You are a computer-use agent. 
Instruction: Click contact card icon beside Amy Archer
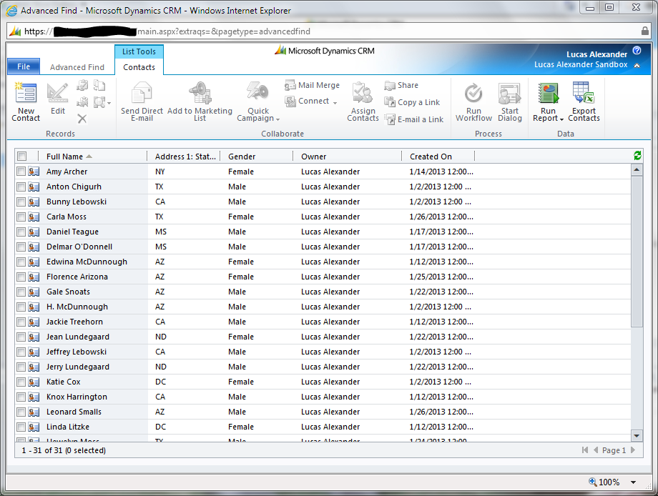[34, 172]
